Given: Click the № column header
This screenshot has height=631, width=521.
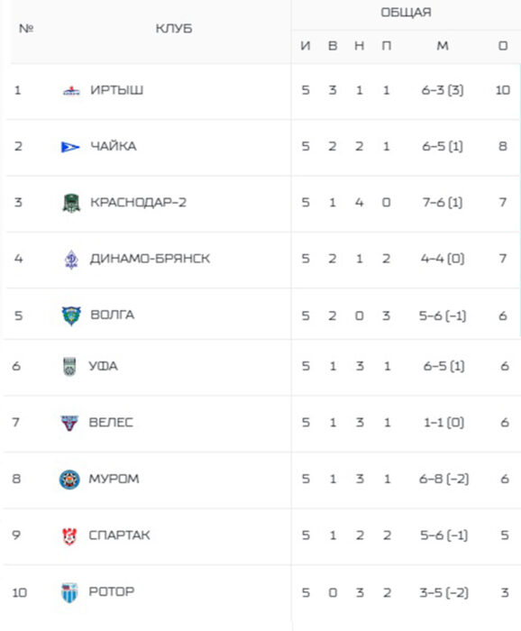Looking at the screenshot, I should pyautogui.click(x=26, y=29).
